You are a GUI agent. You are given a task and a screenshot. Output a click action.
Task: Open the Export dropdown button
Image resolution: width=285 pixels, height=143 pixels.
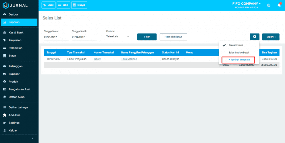pos(271,37)
